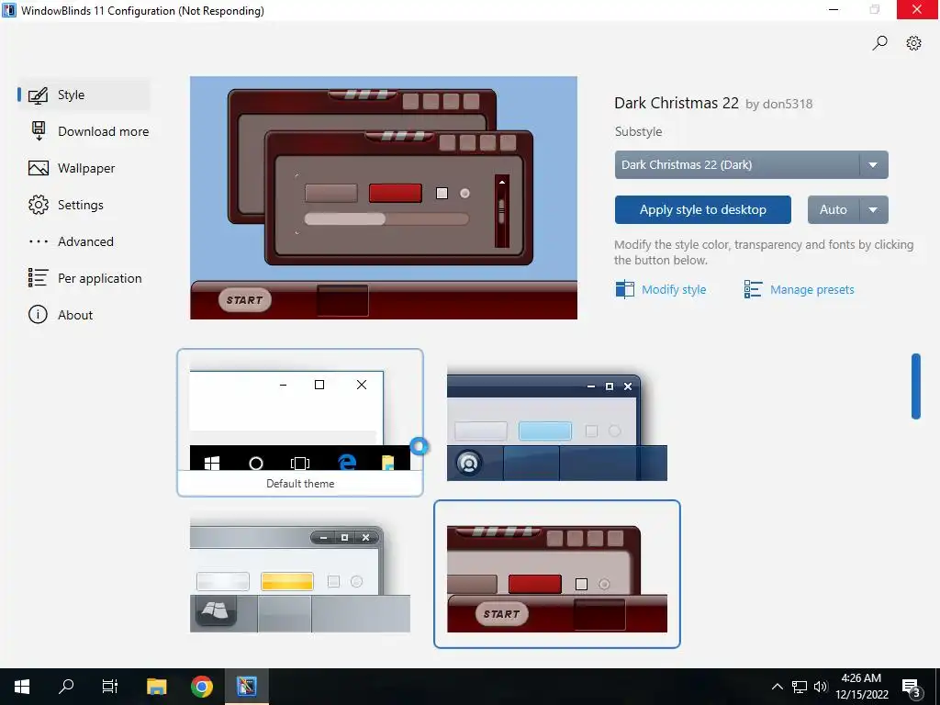Select the silver yellow-button style thumbnail
Viewport: 940px width, 705px height.
click(300, 575)
